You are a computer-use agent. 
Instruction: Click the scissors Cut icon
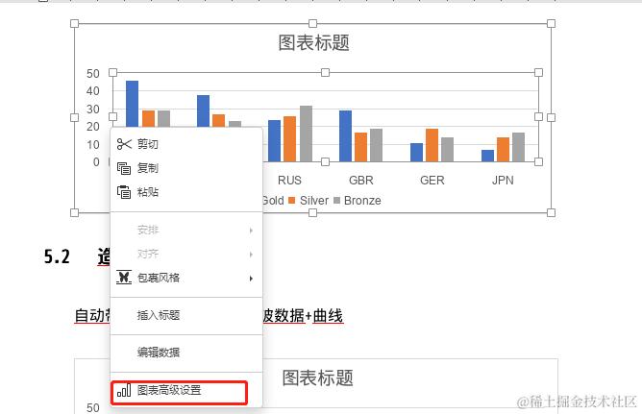point(124,144)
